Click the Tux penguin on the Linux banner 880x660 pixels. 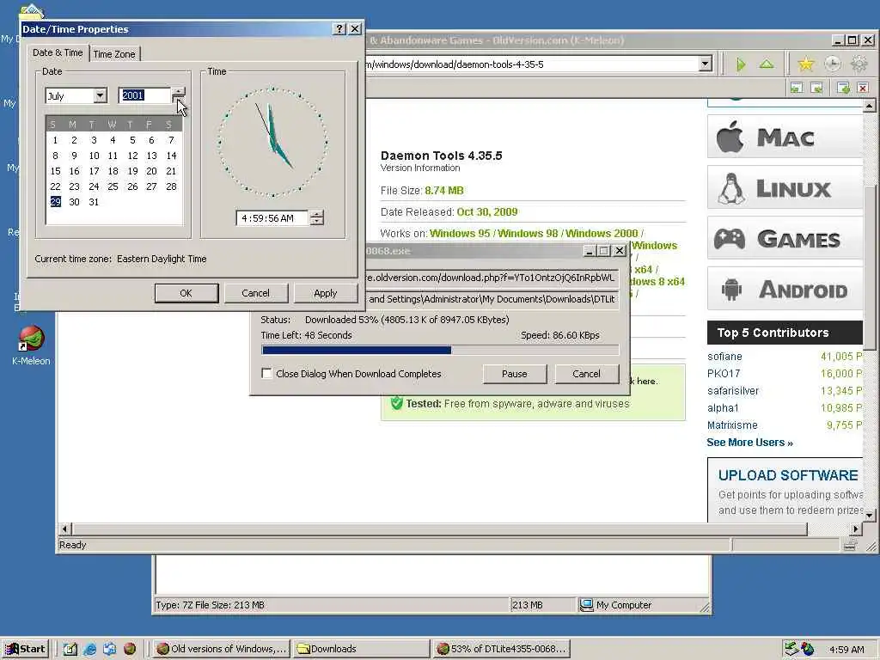(730, 188)
